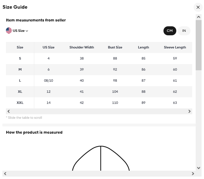Select the Shoulder Width column header
This screenshot has width=204, height=179.
[x=82, y=47]
